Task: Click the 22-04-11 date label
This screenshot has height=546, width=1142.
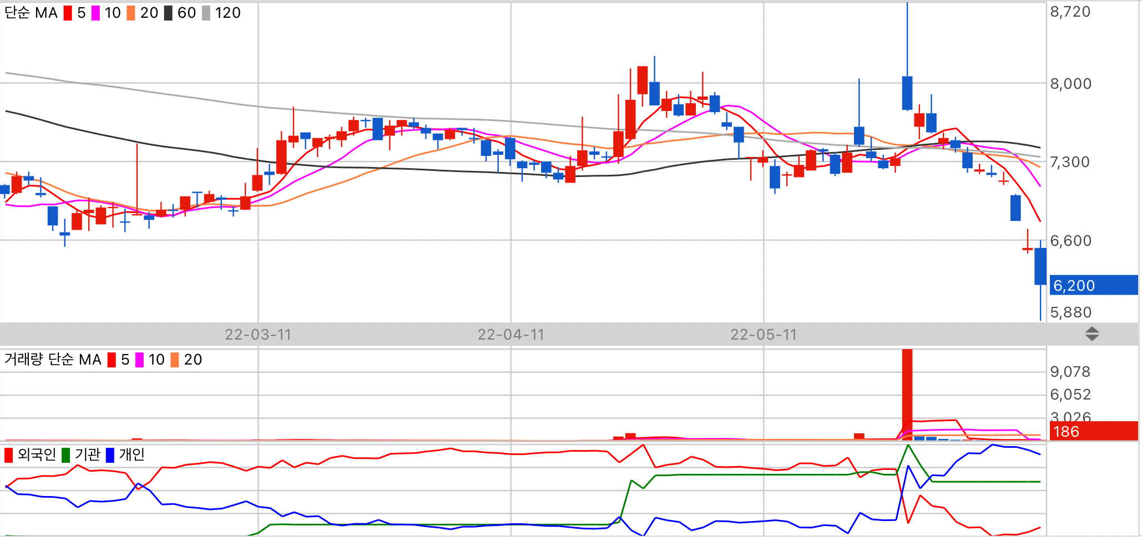Action: 511,335
